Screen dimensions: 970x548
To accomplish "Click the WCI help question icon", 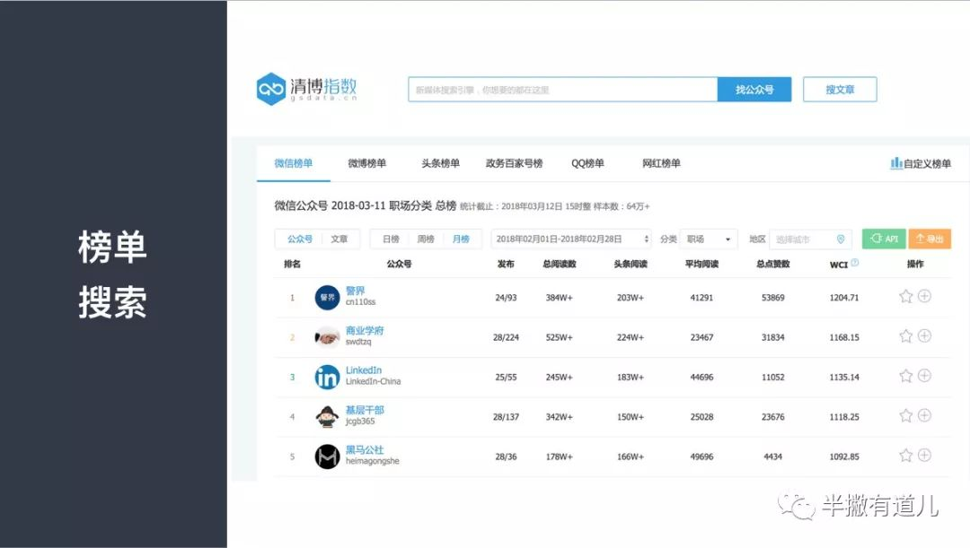I will coord(855,264).
